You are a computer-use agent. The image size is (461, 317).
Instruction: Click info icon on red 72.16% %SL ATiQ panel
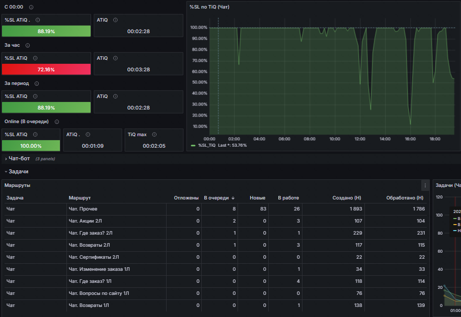(x=35, y=58)
